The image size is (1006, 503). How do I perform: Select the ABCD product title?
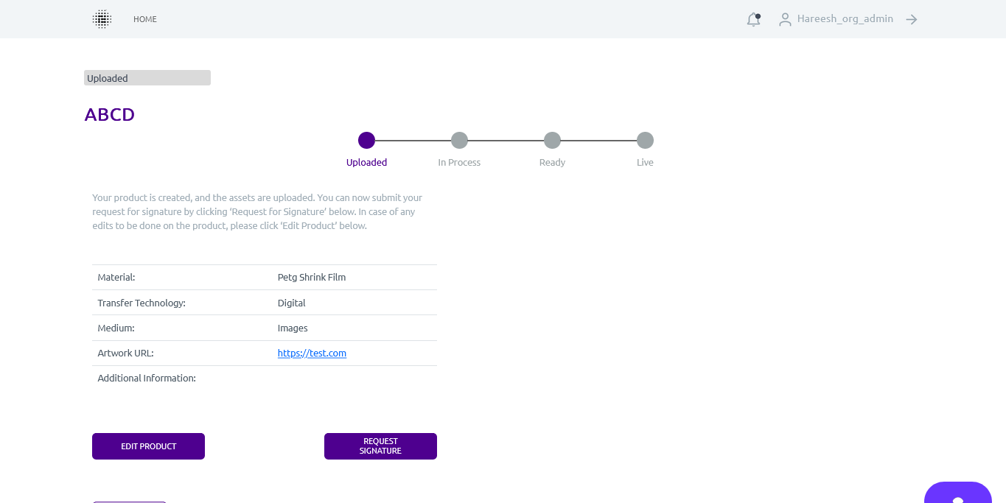point(110,115)
